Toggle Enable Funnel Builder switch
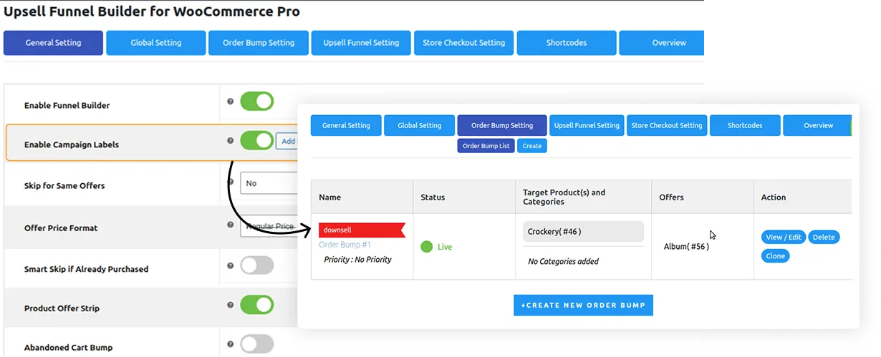 coord(256,102)
